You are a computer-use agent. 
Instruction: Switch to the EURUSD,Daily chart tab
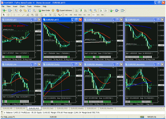coord(48,108)
